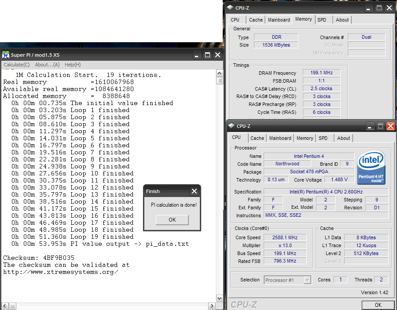397x310 pixels.
Task: Click the Specification field Pentium 4 2.60GHz
Action: pos(326,192)
